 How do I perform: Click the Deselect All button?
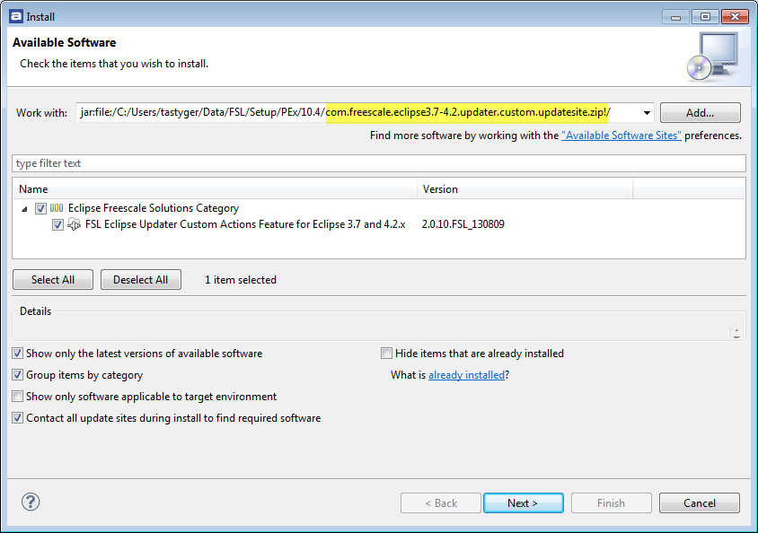(140, 279)
